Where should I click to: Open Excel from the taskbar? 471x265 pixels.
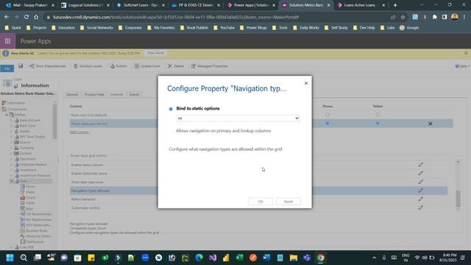click(x=239, y=258)
